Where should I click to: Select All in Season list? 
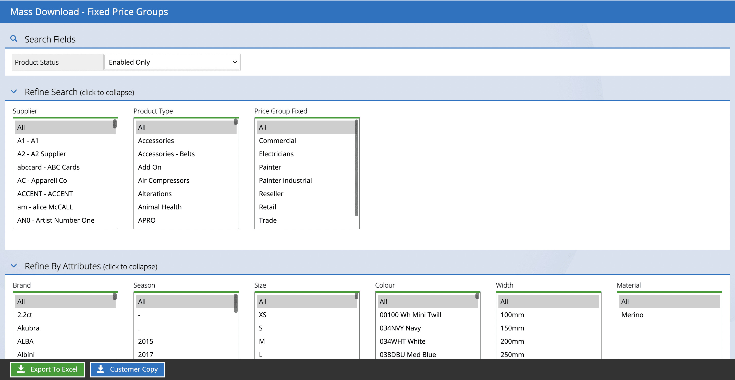pyautogui.click(x=186, y=301)
